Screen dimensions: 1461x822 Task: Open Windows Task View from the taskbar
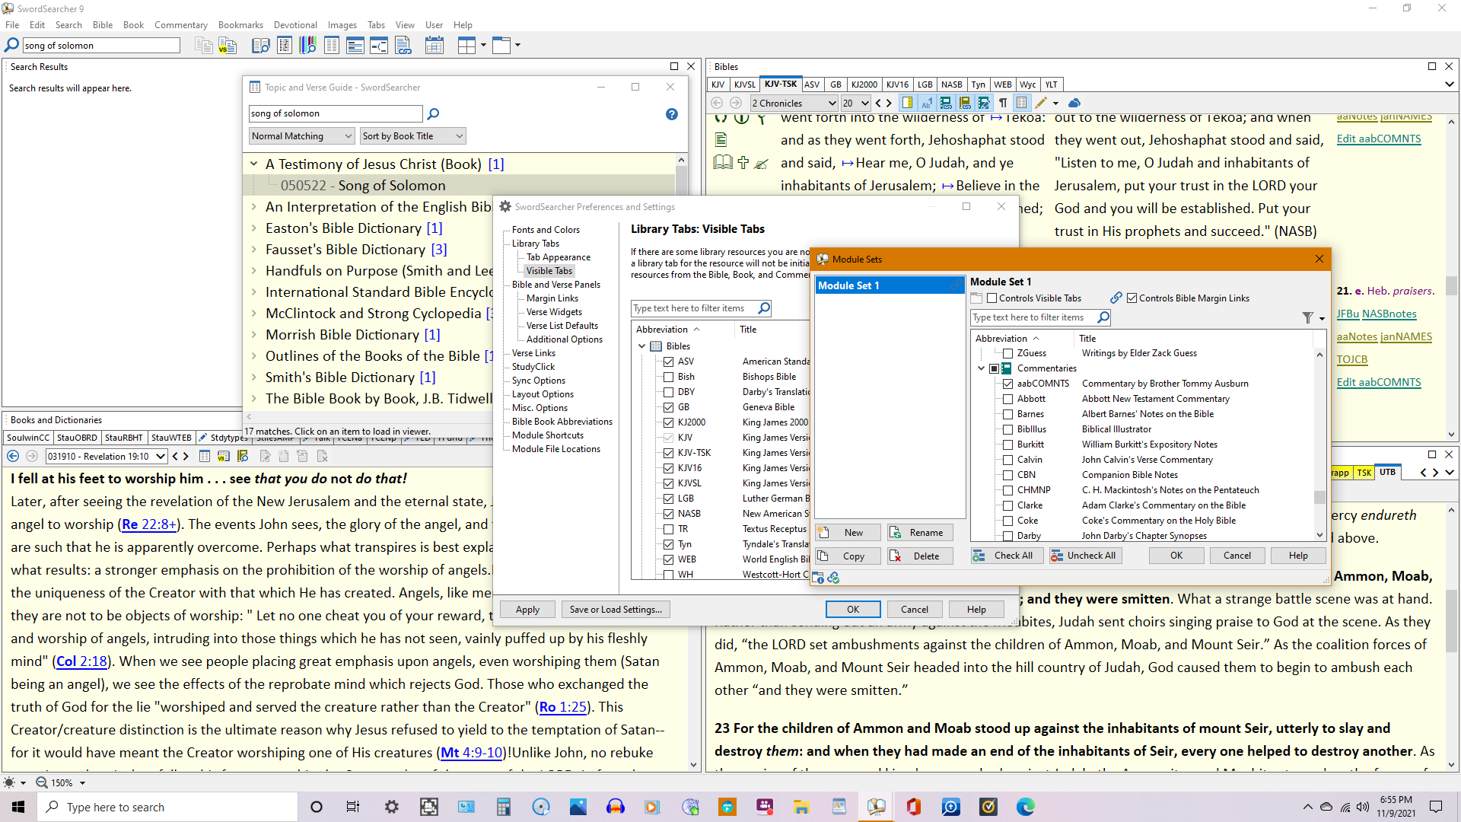(x=353, y=807)
